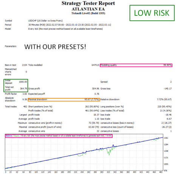This screenshot has height=174, width=189.
Task: Select the absolute drawdown value '9.58'
Action: tap(25, 99)
